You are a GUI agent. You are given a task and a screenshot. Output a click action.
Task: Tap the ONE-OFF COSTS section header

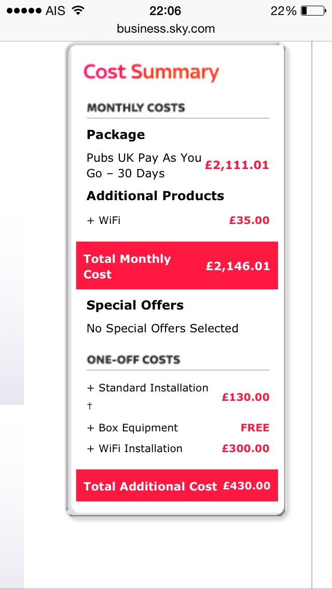[133, 360]
